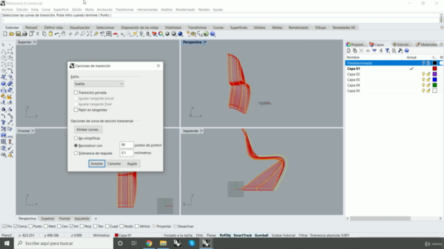This screenshot has width=444, height=249.
Task: Click the Cancelar button
Action: coord(114,164)
